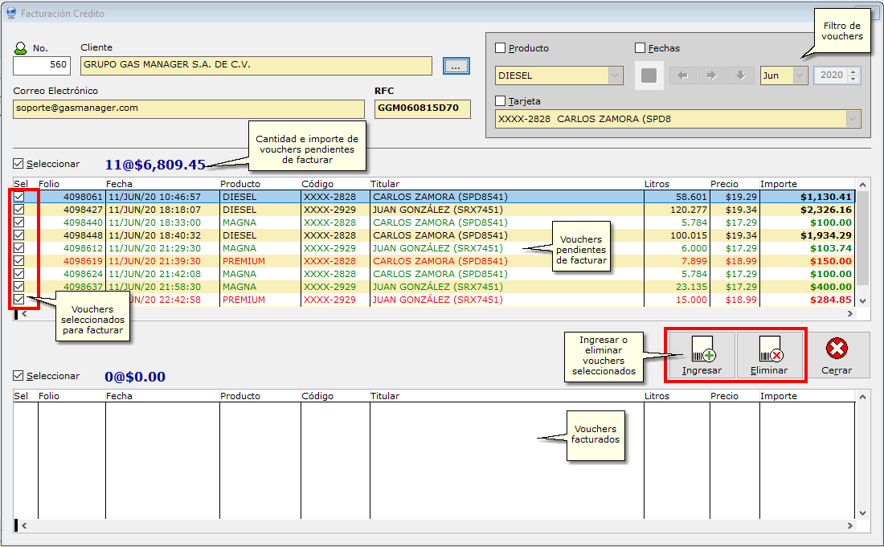This screenshot has height=547, width=884.
Task: Uncheck voucher 4098427 selection box
Action: click(20, 210)
